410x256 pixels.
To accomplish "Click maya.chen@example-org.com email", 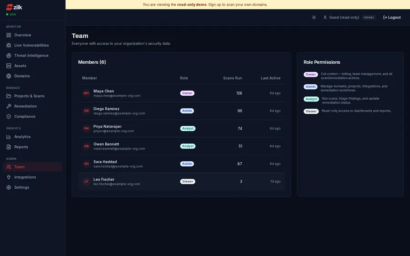I will (117, 96).
